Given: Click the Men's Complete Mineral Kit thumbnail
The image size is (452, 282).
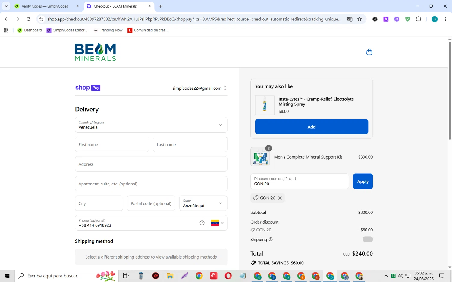Looking at the screenshot, I should 260,157.
